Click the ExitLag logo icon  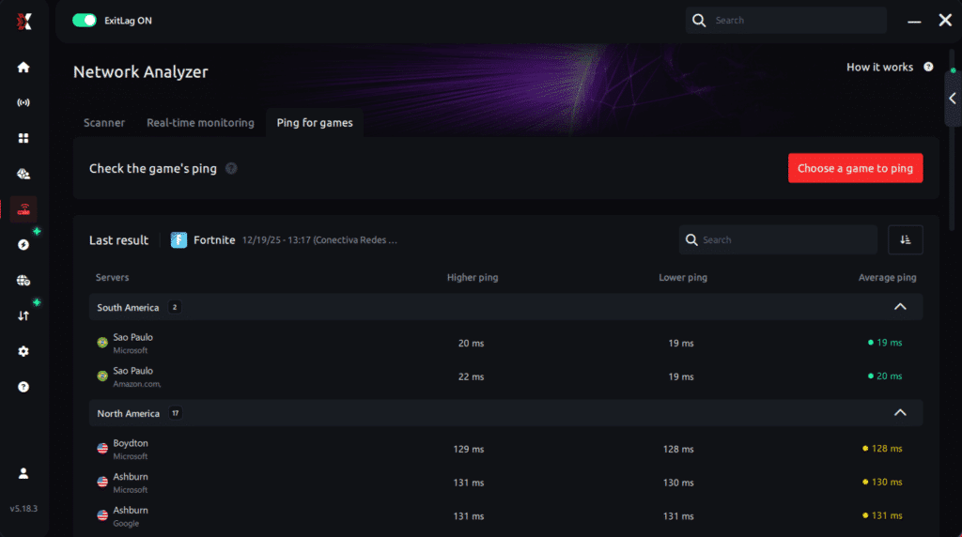click(23, 22)
